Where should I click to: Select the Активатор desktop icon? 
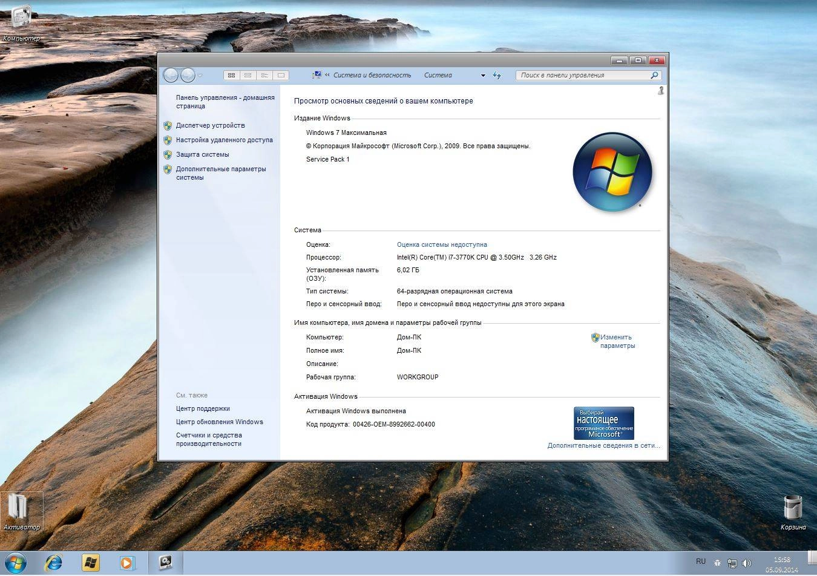(21, 512)
